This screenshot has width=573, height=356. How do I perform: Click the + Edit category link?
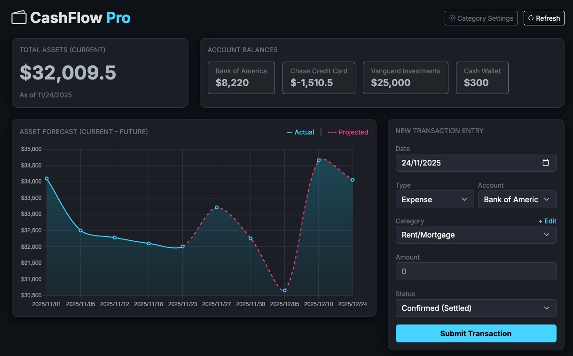[547, 221]
